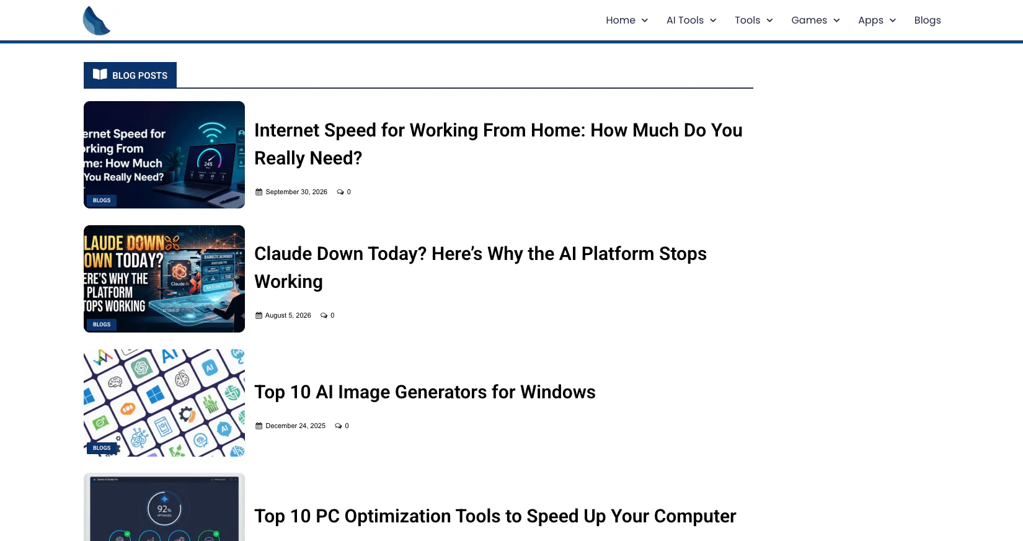
Task: Click the comment icon on Internet Speed post
Action: [x=340, y=192]
